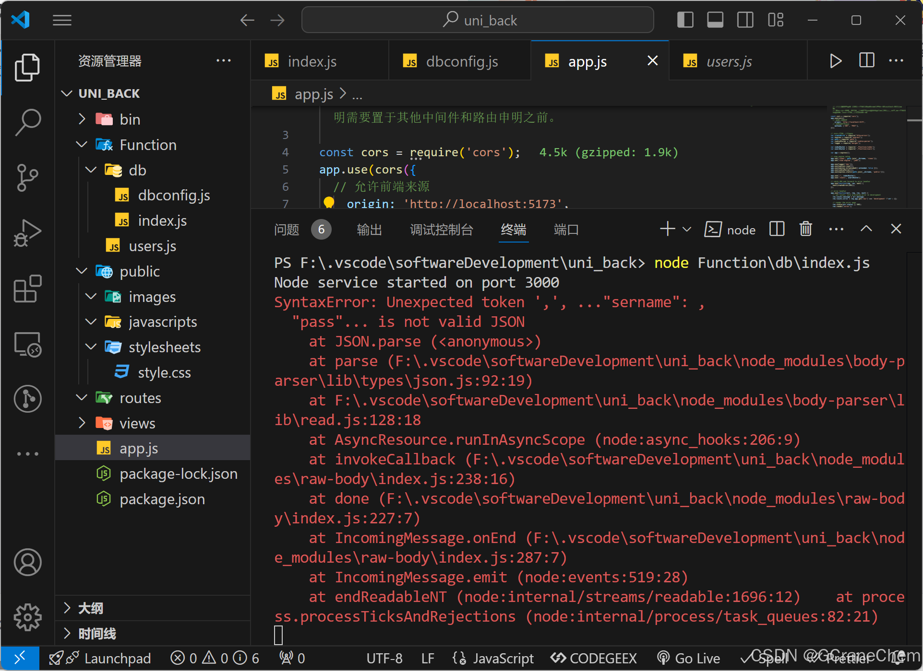Image resolution: width=923 pixels, height=671 pixels.
Task: Toggle the bottom panel layout button
Action: 715,20
